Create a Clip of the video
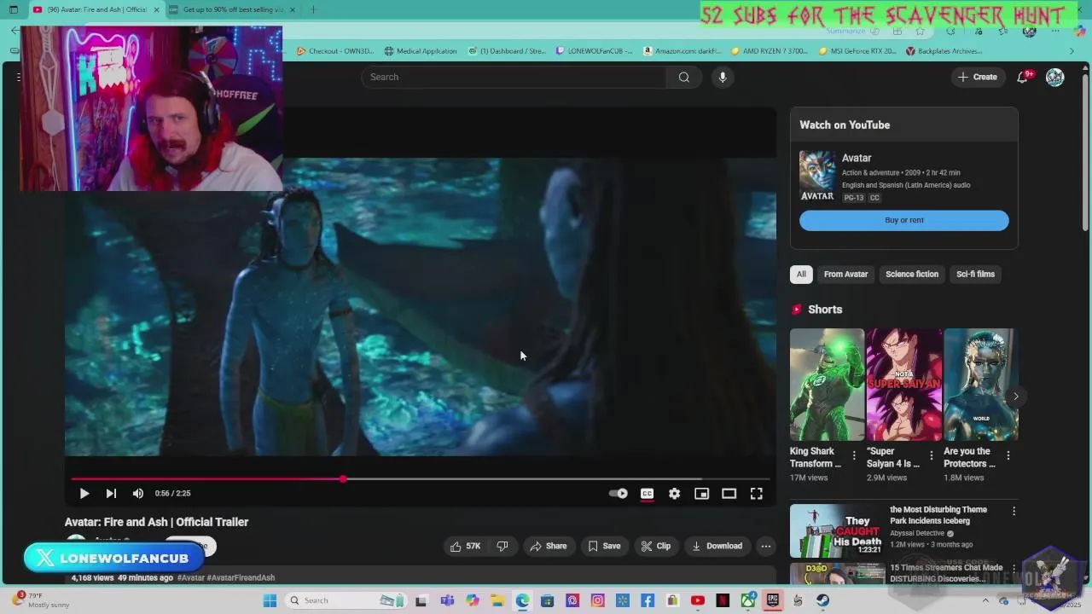 tap(656, 546)
